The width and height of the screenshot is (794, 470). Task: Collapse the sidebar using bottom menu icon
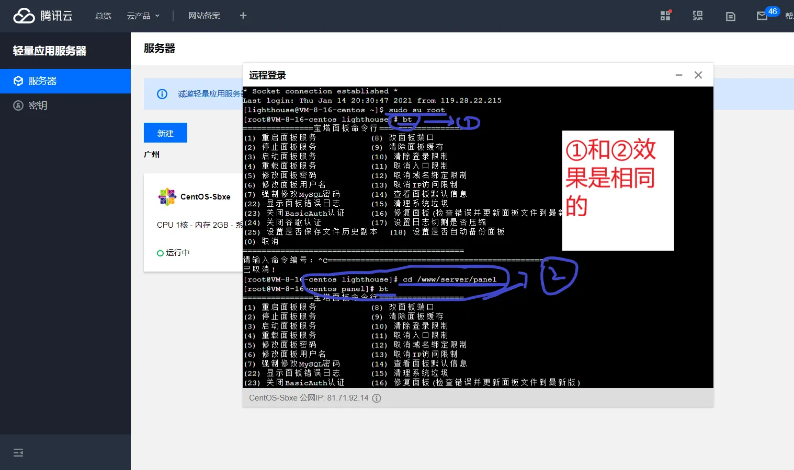[18, 453]
